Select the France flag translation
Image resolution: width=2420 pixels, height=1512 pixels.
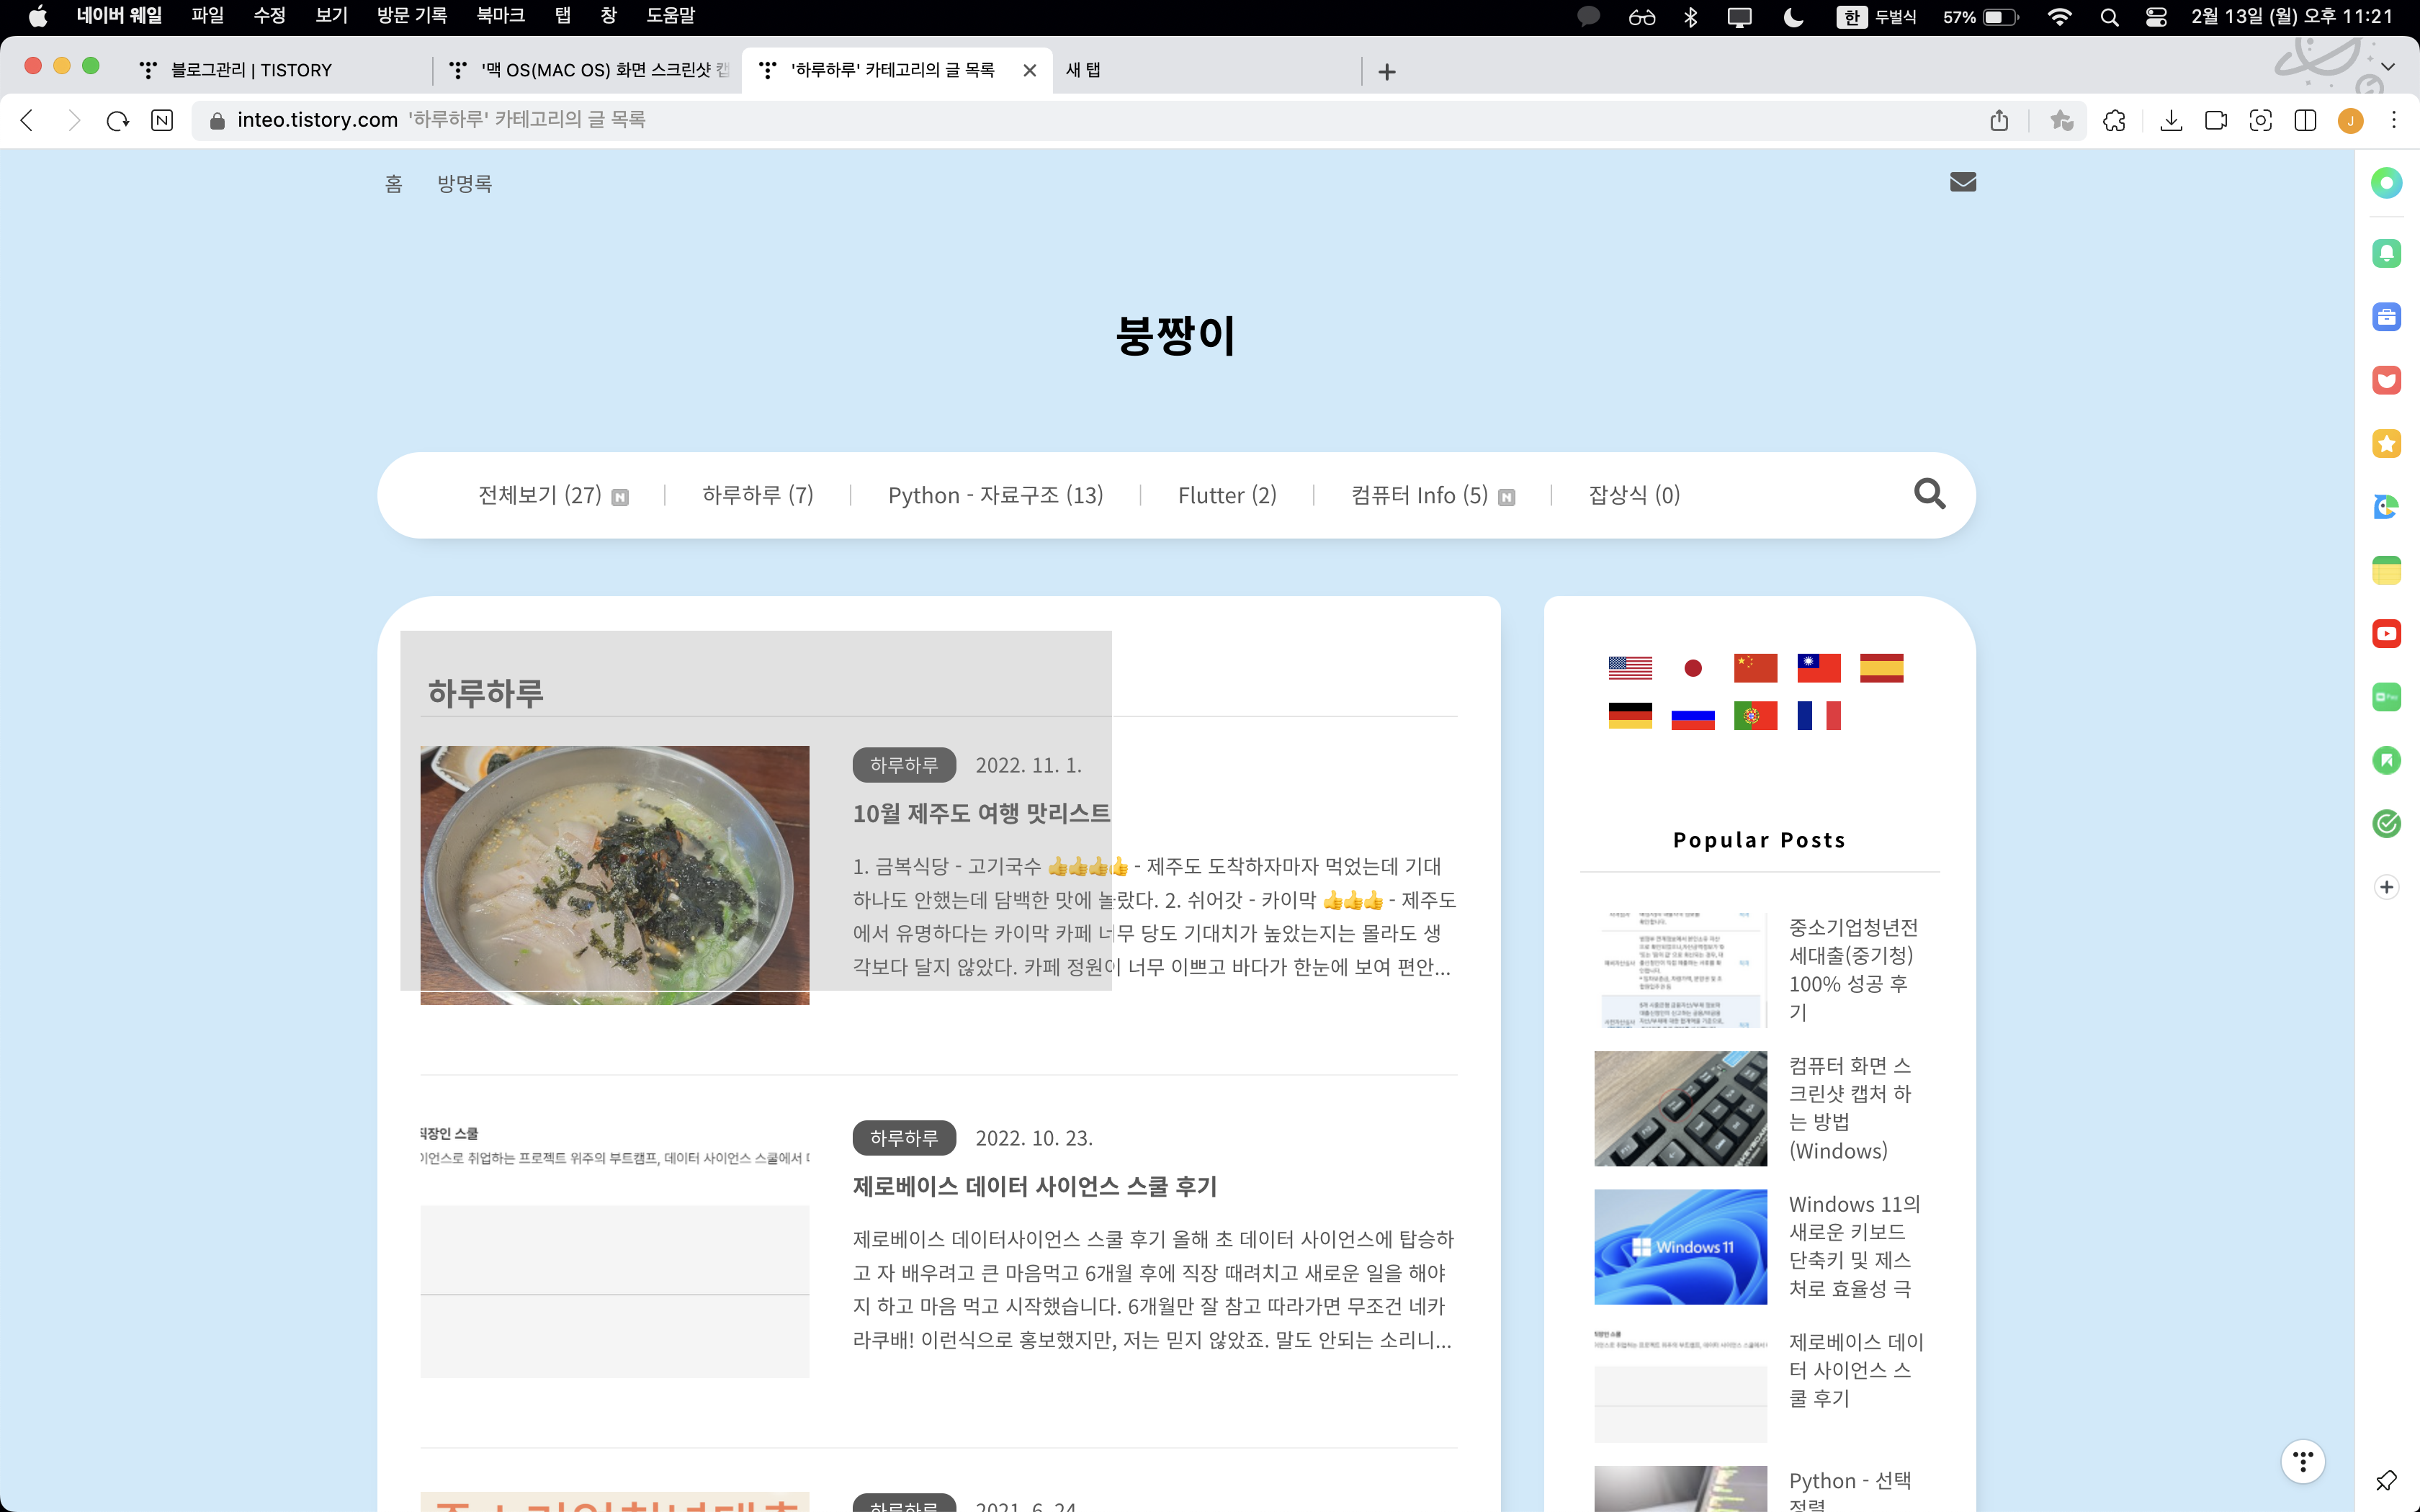tap(1818, 715)
